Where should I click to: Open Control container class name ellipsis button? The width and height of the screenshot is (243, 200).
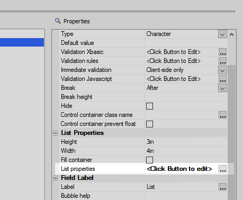tap(222, 115)
